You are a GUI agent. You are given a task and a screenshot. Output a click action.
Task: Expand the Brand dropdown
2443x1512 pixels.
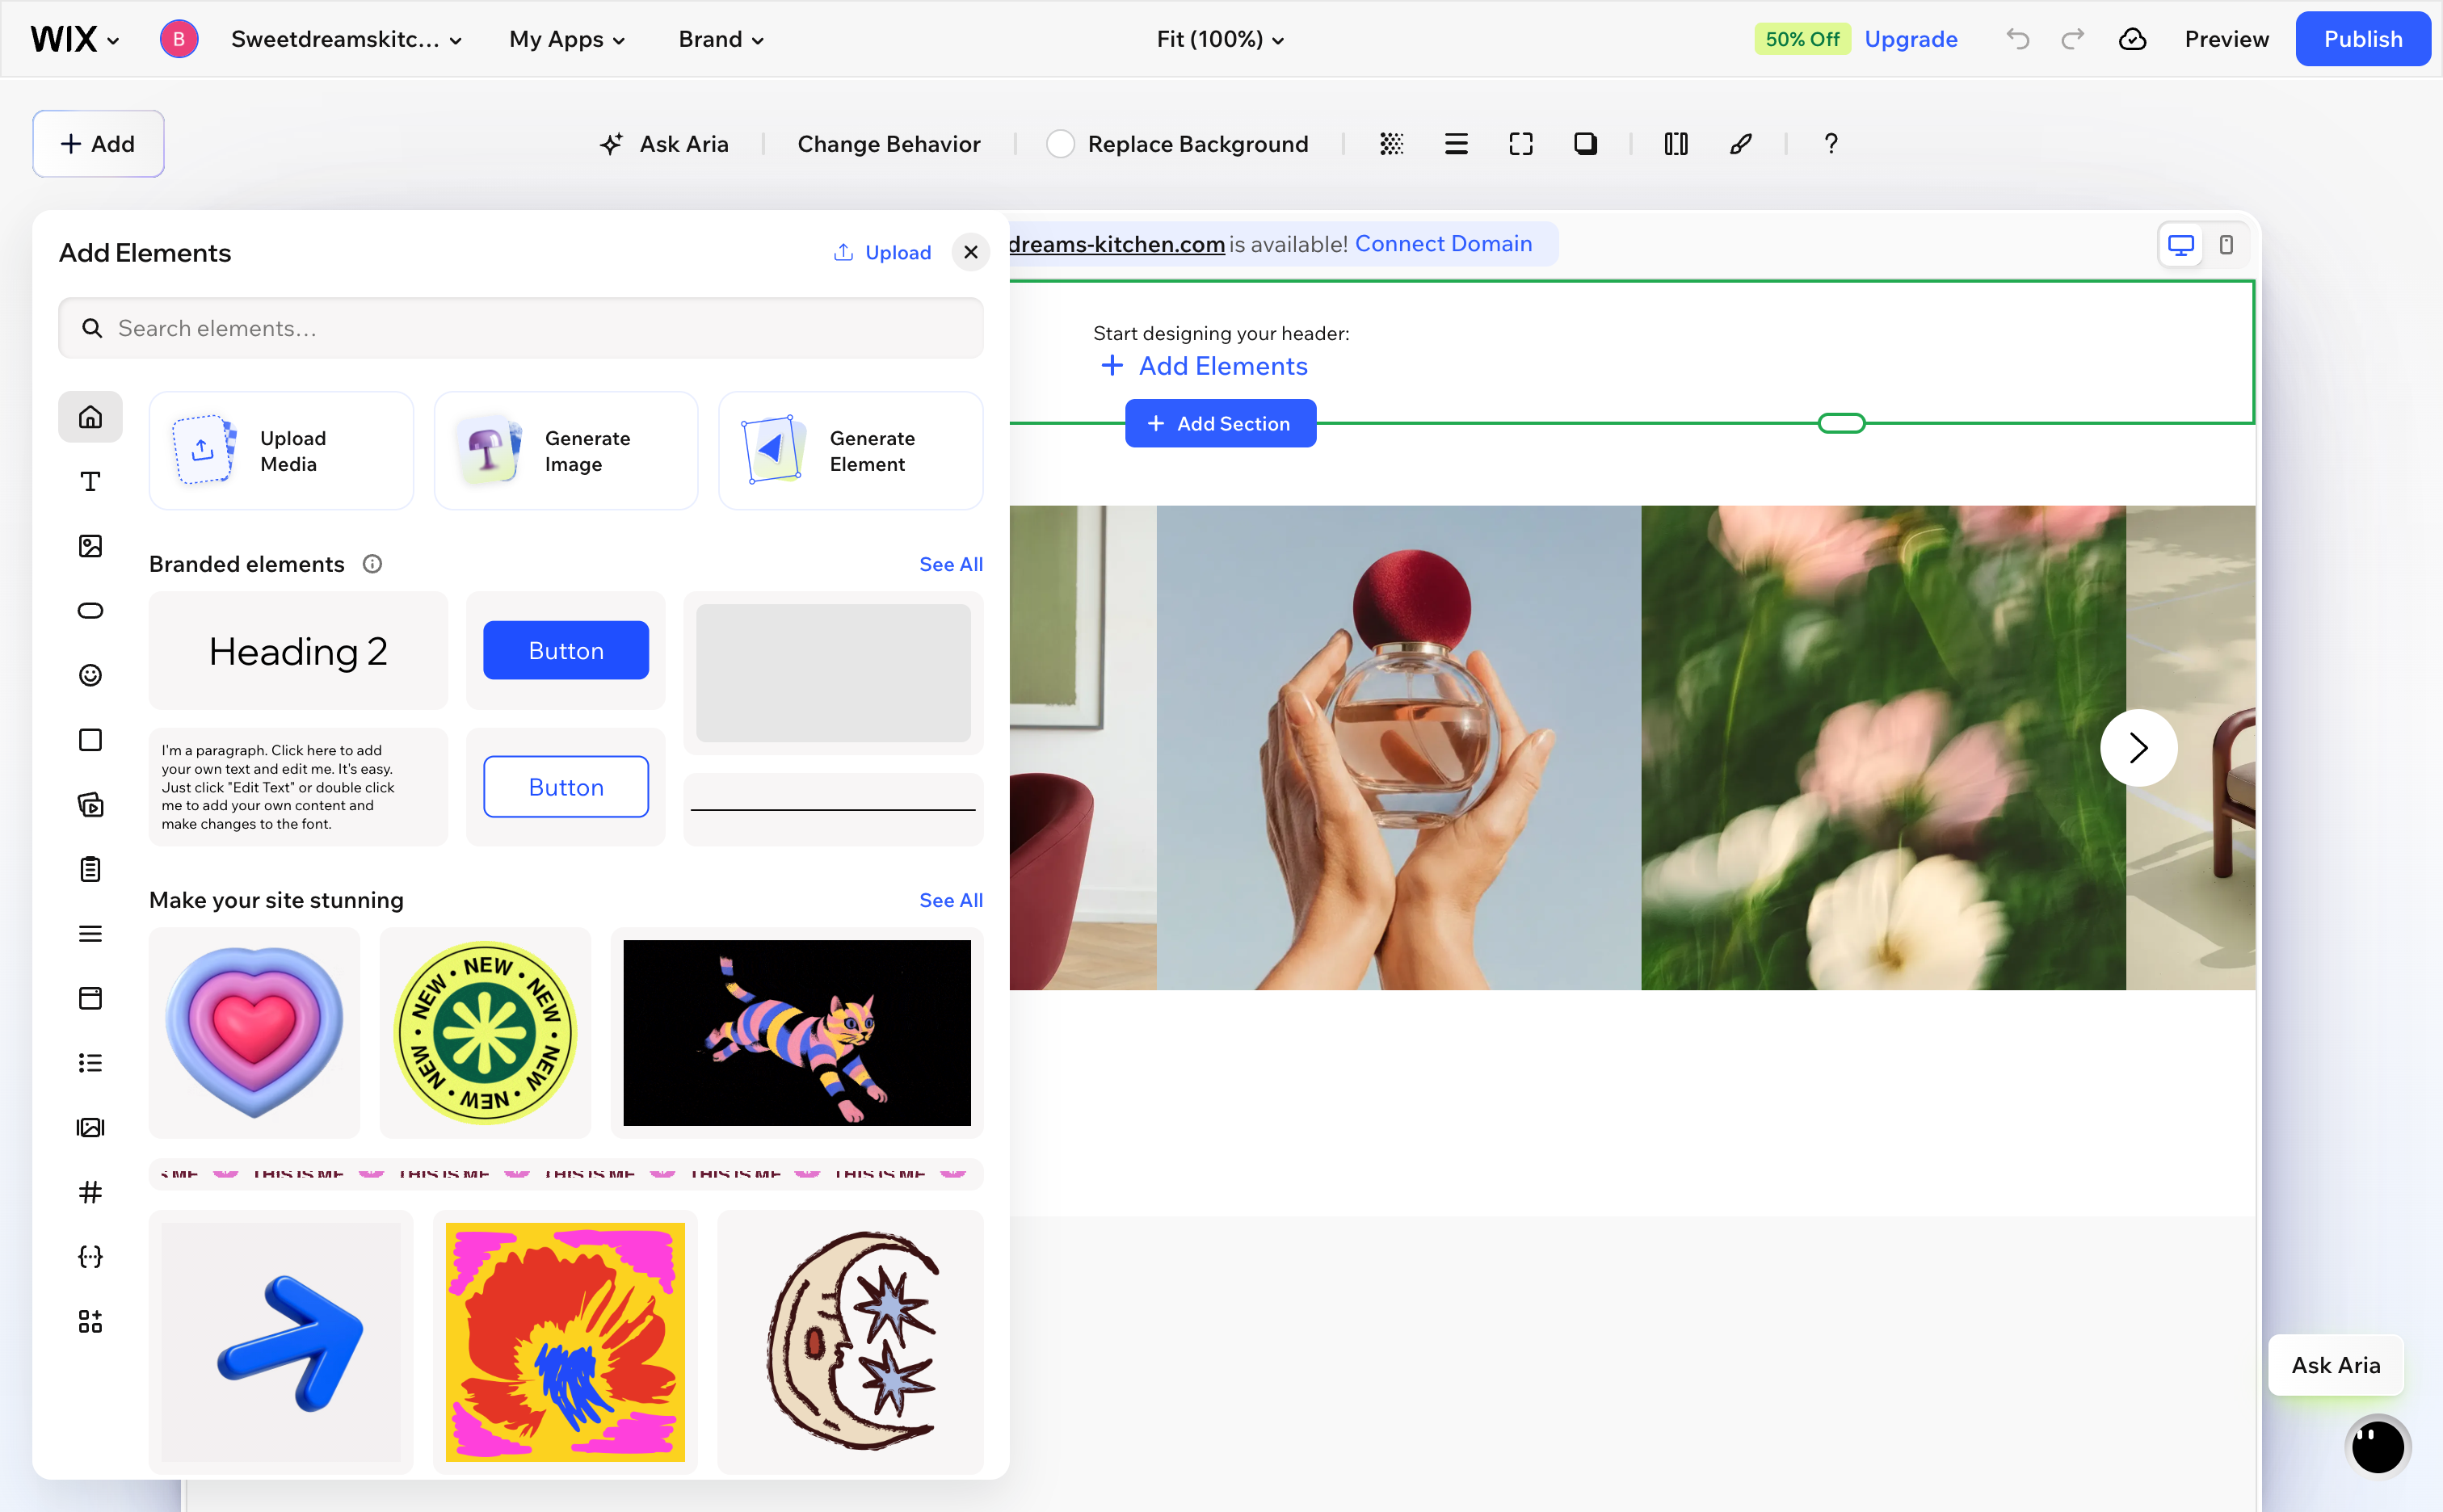click(x=721, y=39)
